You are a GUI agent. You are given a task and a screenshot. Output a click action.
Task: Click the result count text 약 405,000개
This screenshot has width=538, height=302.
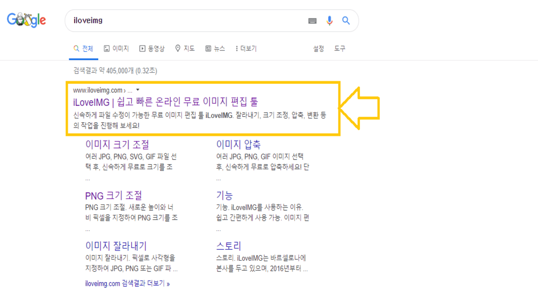point(116,71)
